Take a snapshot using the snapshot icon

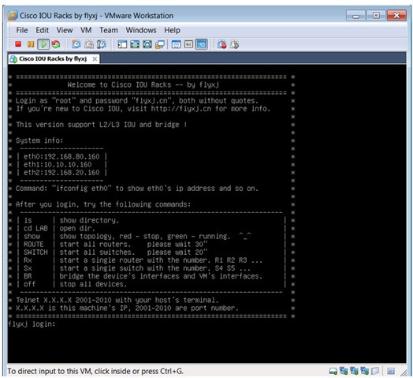coord(76,44)
